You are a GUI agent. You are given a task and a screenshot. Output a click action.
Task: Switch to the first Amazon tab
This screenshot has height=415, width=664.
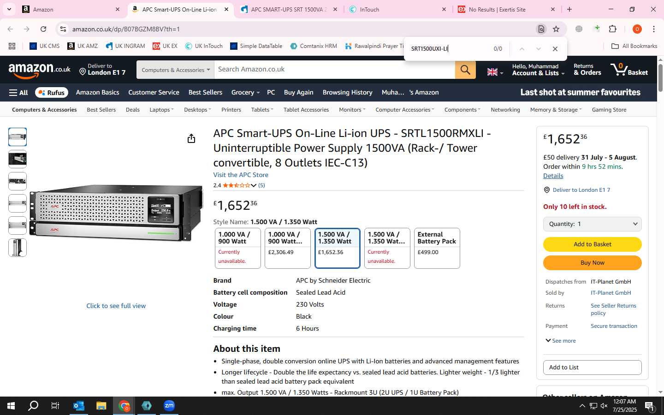(x=71, y=9)
